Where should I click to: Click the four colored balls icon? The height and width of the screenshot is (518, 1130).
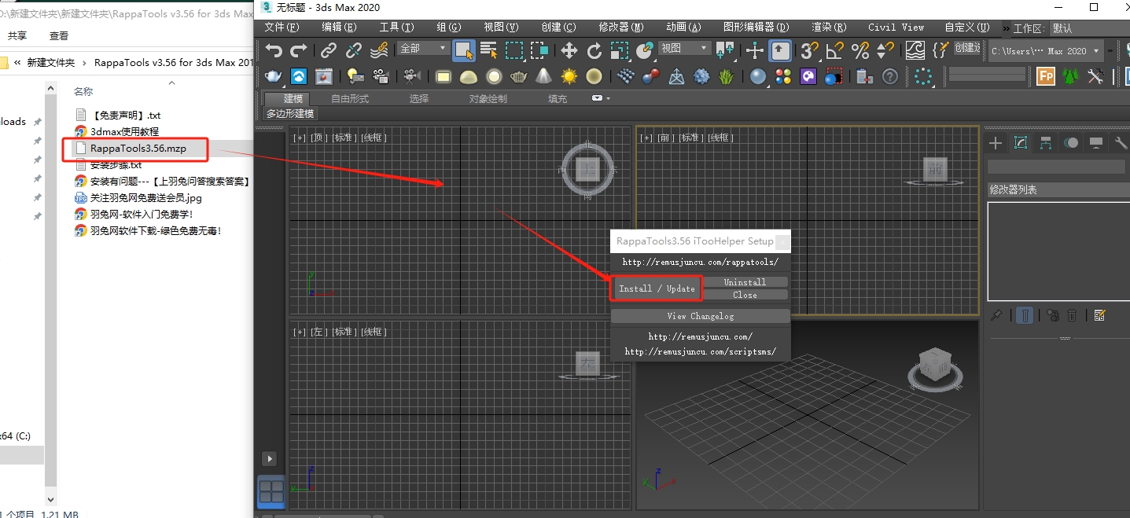783,76
